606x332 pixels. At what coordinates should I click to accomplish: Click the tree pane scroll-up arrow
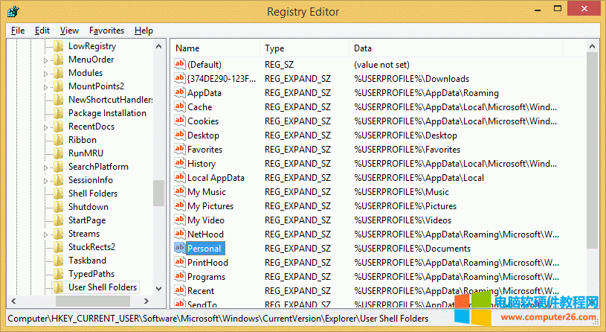159,46
